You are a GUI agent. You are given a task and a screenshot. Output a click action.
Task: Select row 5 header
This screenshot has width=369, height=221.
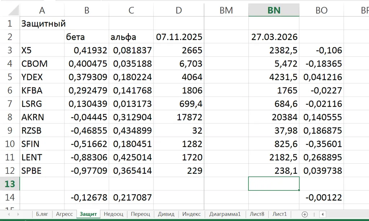pyautogui.click(x=10, y=77)
